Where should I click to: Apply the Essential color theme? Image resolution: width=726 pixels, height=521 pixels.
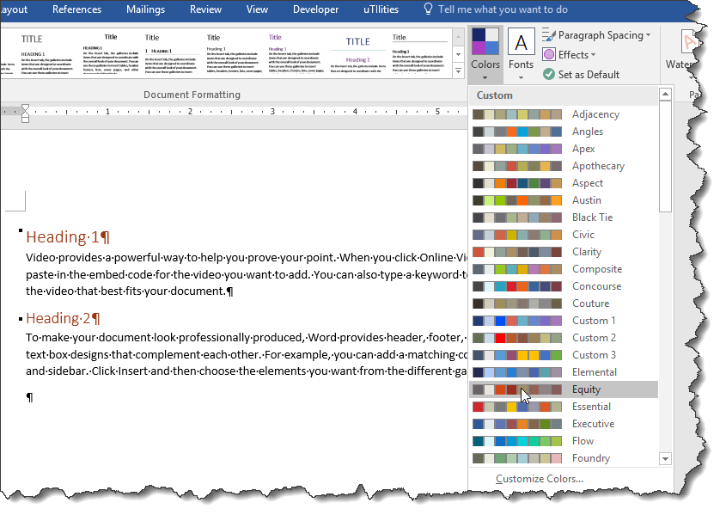pyautogui.click(x=564, y=407)
